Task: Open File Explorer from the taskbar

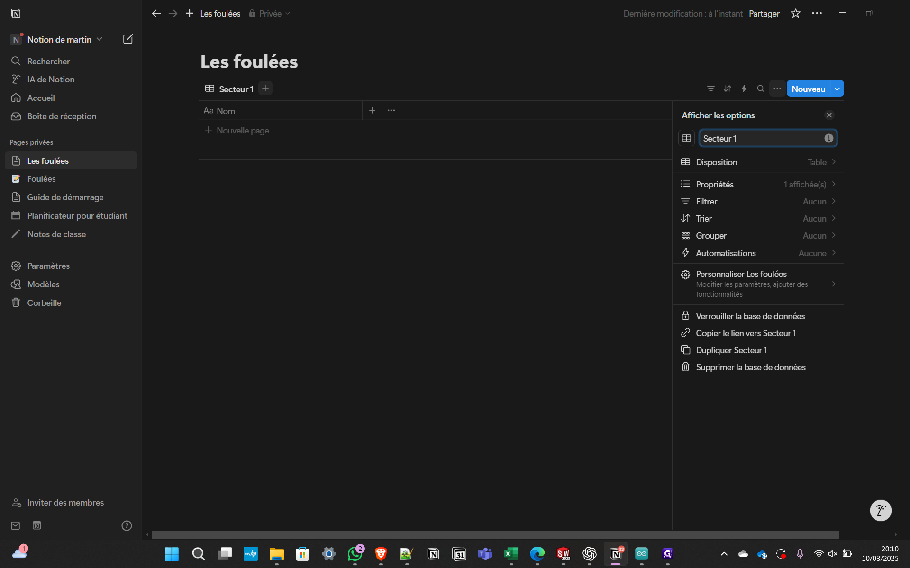Action: point(277,554)
